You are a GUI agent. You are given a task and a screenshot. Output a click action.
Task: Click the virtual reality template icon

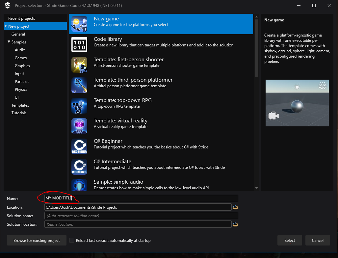point(79,126)
